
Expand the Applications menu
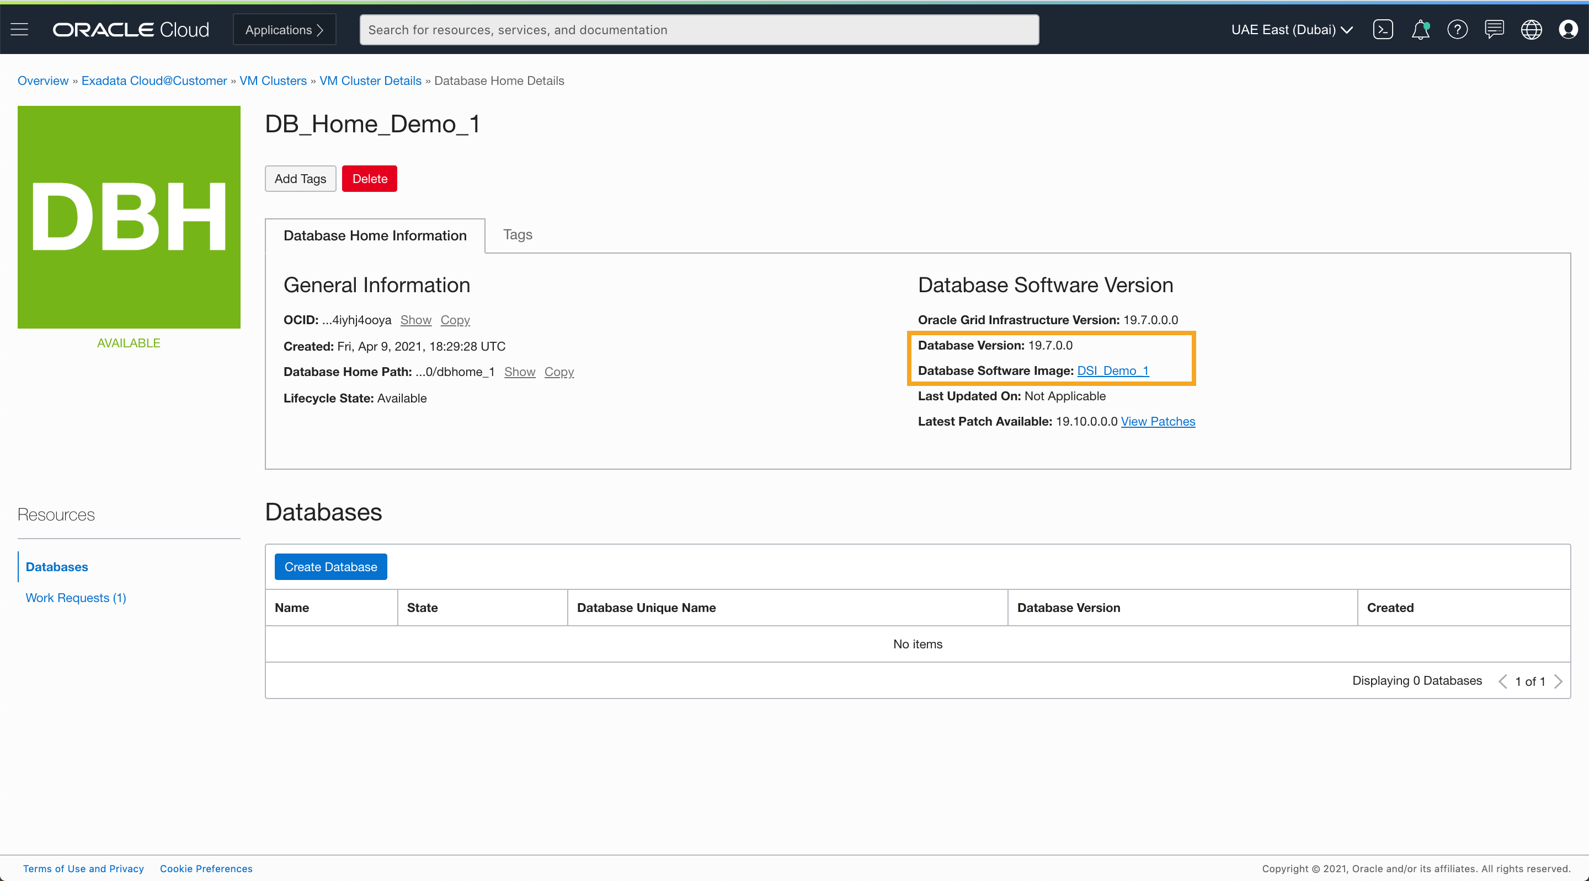[284, 30]
